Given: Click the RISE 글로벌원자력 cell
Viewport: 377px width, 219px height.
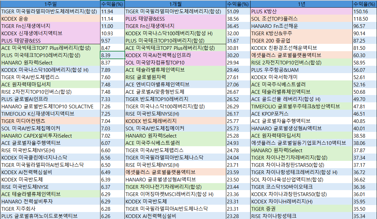Looking at the screenshot, I should (x=175, y=77).
